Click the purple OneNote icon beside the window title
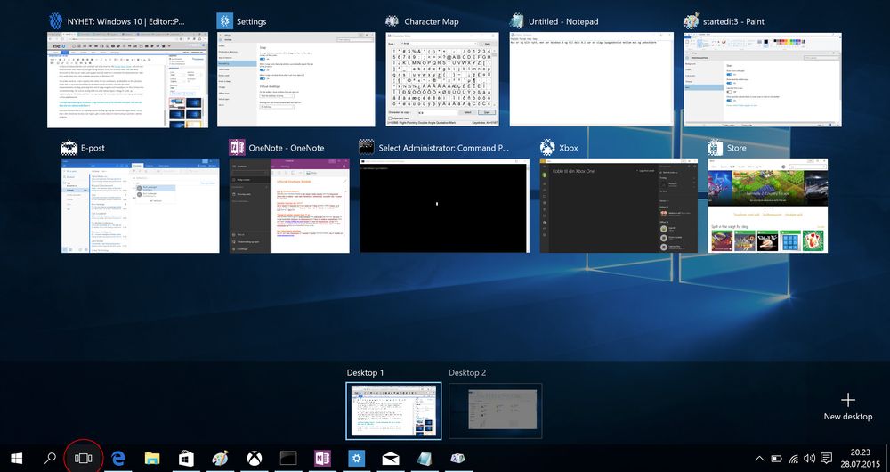The width and height of the screenshot is (890, 472). tap(237, 148)
